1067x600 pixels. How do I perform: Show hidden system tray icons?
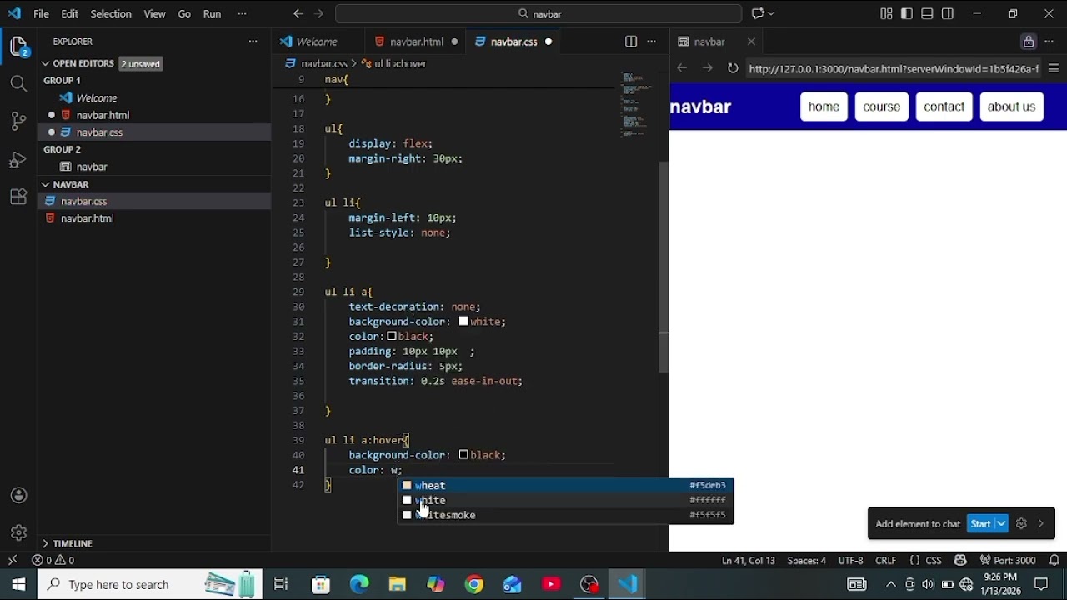891,585
